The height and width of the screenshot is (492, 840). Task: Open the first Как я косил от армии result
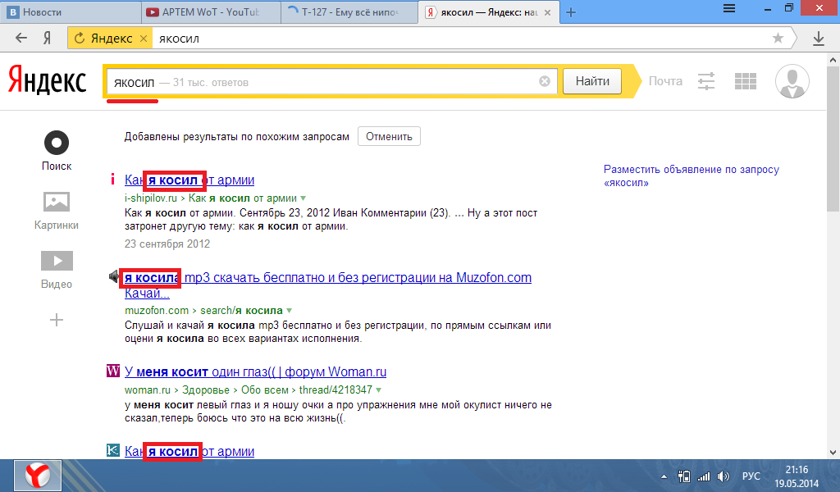click(x=189, y=180)
